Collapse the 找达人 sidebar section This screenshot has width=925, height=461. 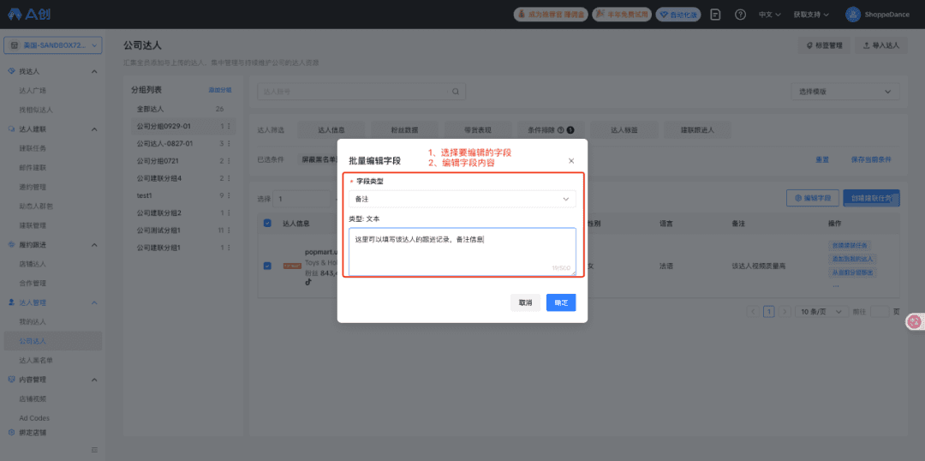click(x=94, y=71)
